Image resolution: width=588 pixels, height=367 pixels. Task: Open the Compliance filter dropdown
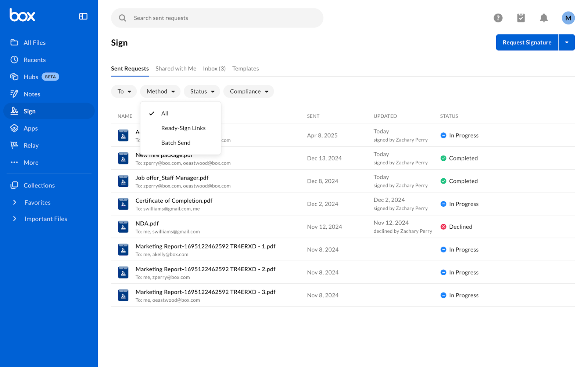point(248,92)
